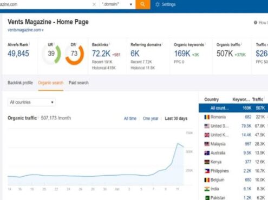The image size is (268, 200).
Task: Select the All countries table row
Action: [233, 108]
